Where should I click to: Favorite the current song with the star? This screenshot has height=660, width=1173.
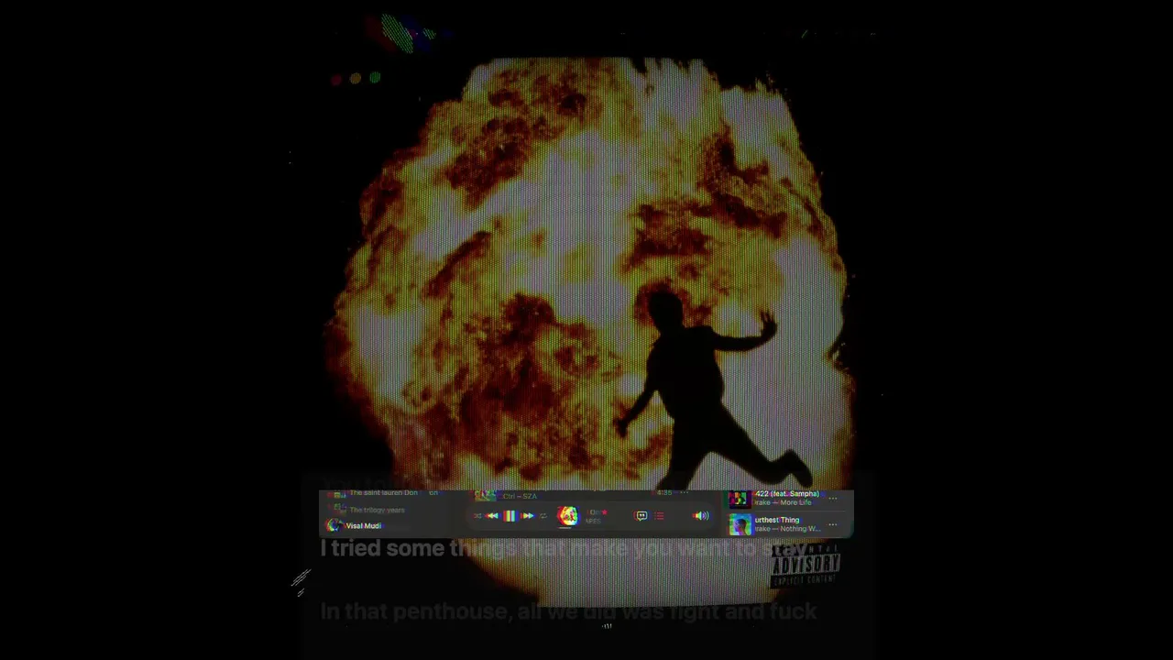tap(604, 512)
